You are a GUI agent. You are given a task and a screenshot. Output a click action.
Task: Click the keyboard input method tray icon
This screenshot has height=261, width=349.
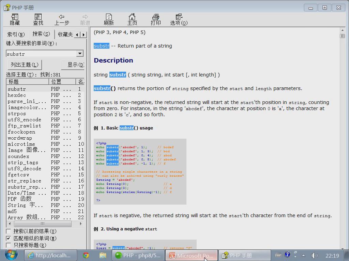tap(278, 256)
